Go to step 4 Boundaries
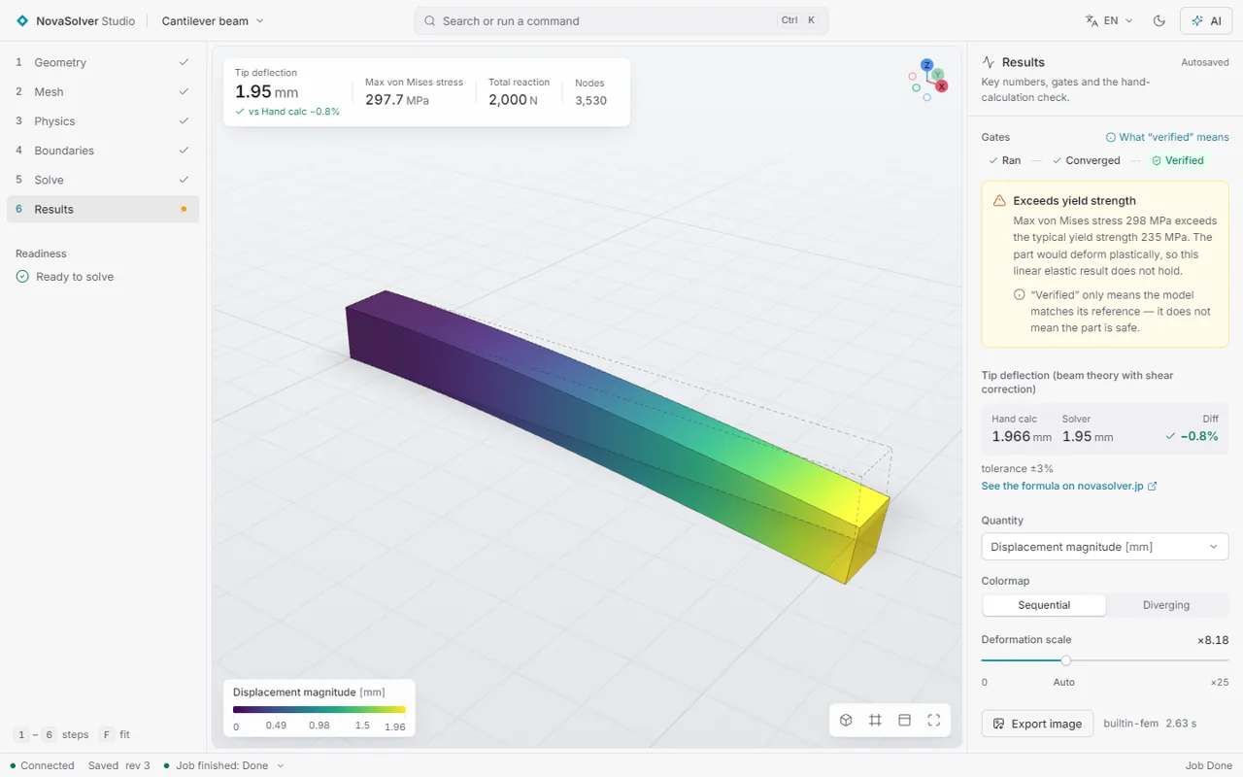This screenshot has height=777, width=1243. [103, 151]
